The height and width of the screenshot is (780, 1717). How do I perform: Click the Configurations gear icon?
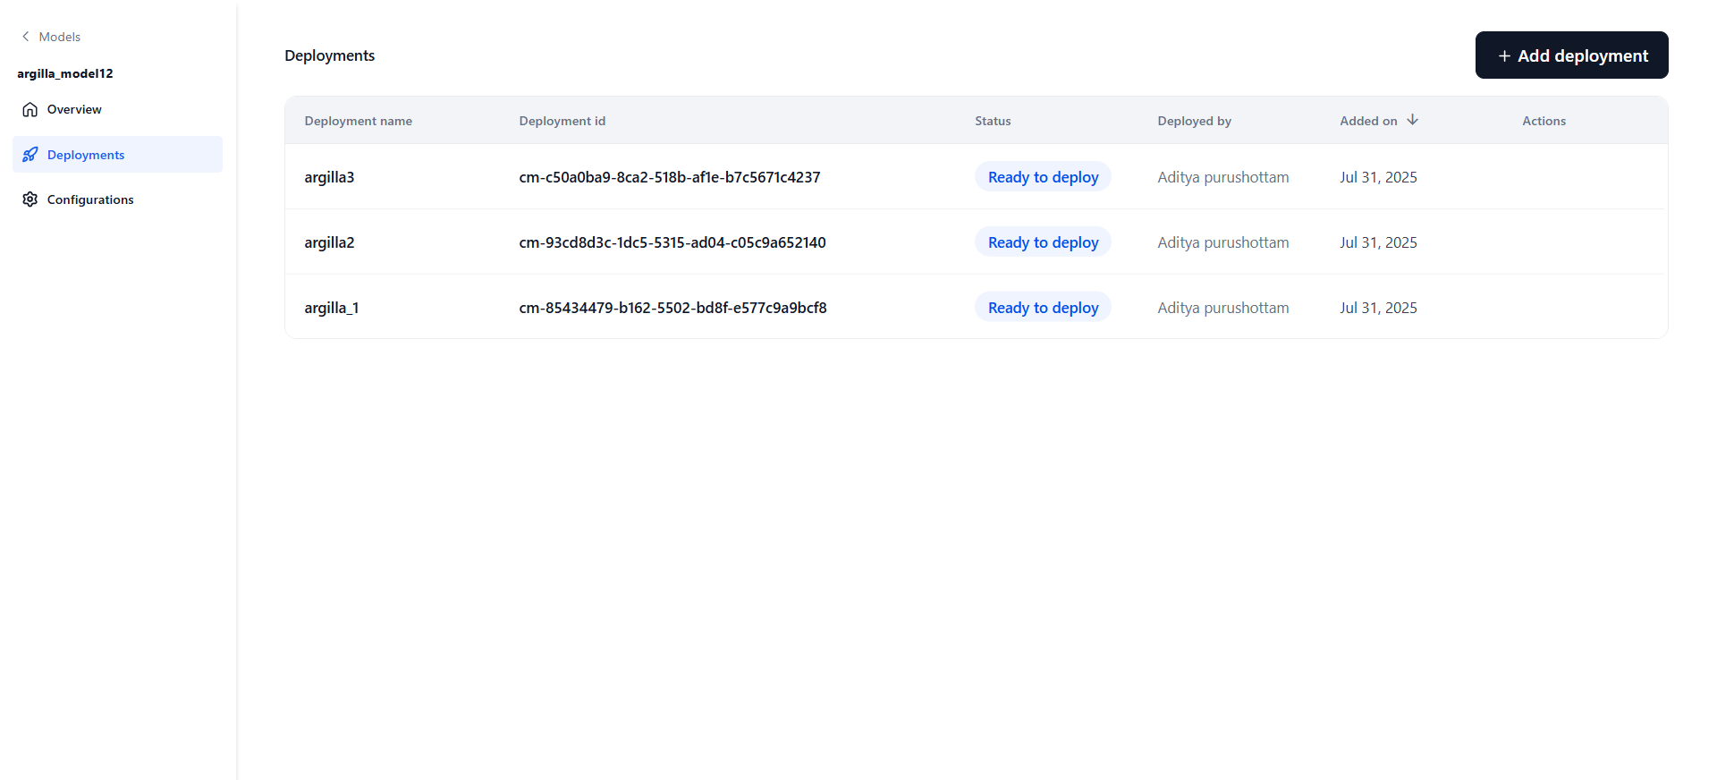point(30,199)
